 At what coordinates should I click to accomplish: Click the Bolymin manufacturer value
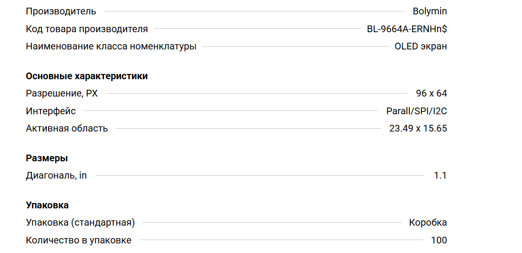tap(430, 12)
